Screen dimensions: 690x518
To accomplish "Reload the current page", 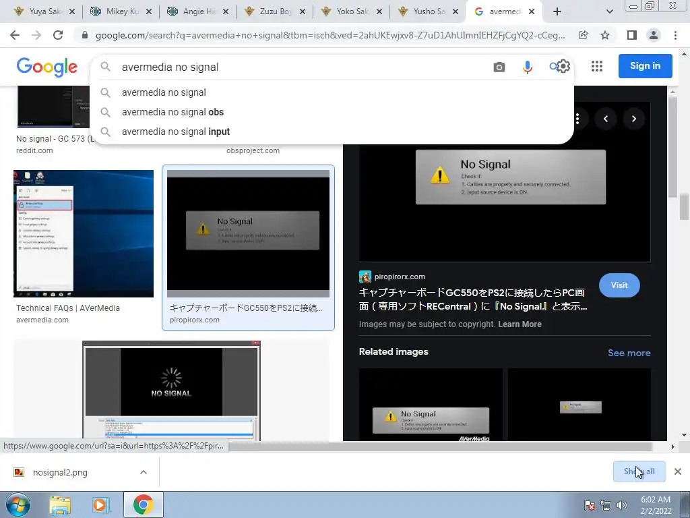I will [x=58, y=35].
